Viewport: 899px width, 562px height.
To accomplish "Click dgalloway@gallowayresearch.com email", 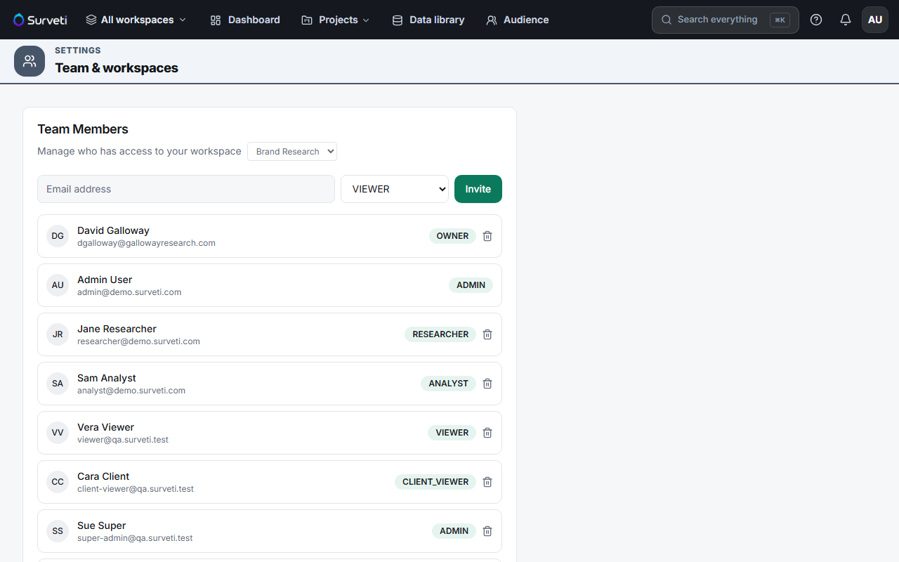I will tap(146, 243).
